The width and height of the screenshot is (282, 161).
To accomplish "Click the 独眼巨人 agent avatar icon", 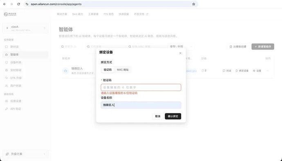I will 65,71.
